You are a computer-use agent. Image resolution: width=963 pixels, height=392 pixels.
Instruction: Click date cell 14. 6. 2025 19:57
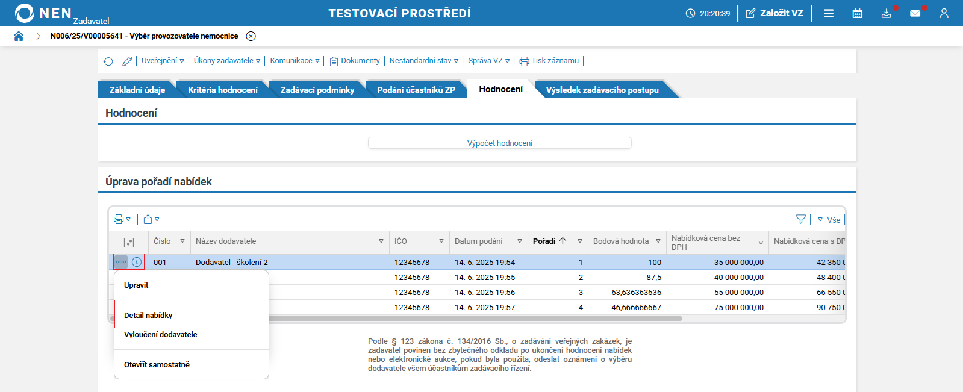tap(485, 307)
